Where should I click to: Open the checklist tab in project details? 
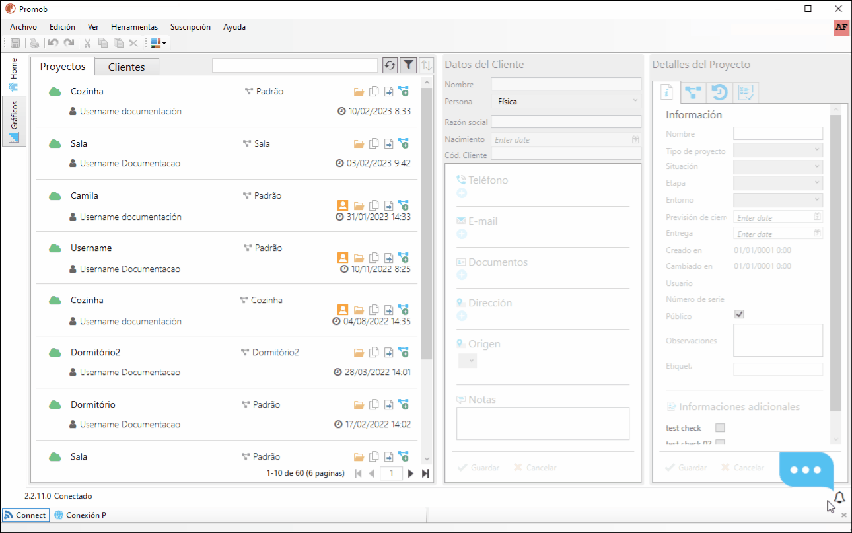click(x=746, y=92)
